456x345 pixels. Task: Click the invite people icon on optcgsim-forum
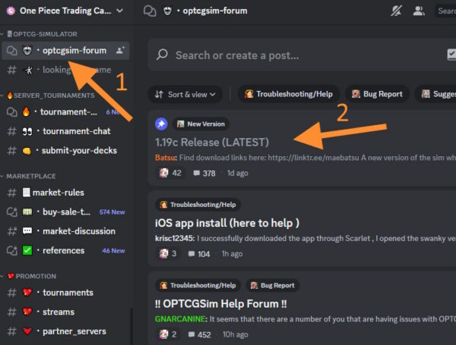click(119, 51)
